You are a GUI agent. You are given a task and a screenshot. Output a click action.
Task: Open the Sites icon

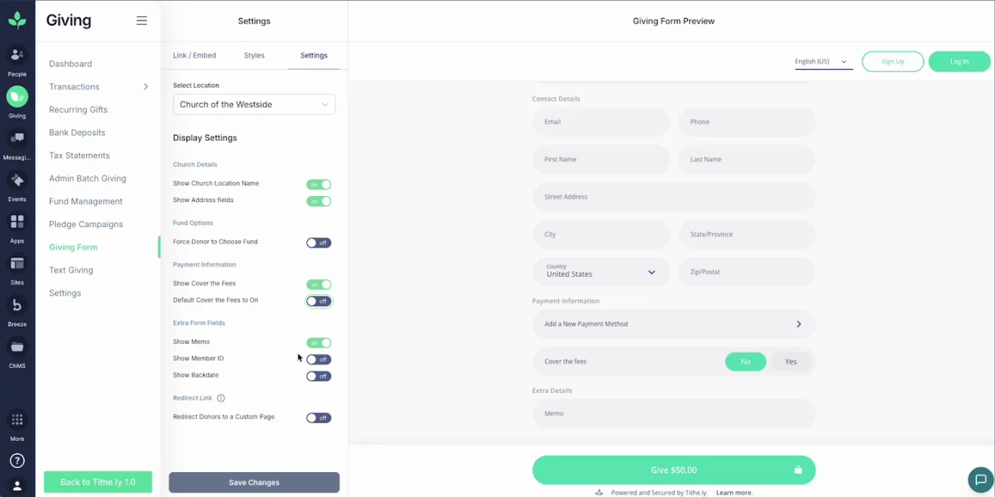click(x=17, y=264)
